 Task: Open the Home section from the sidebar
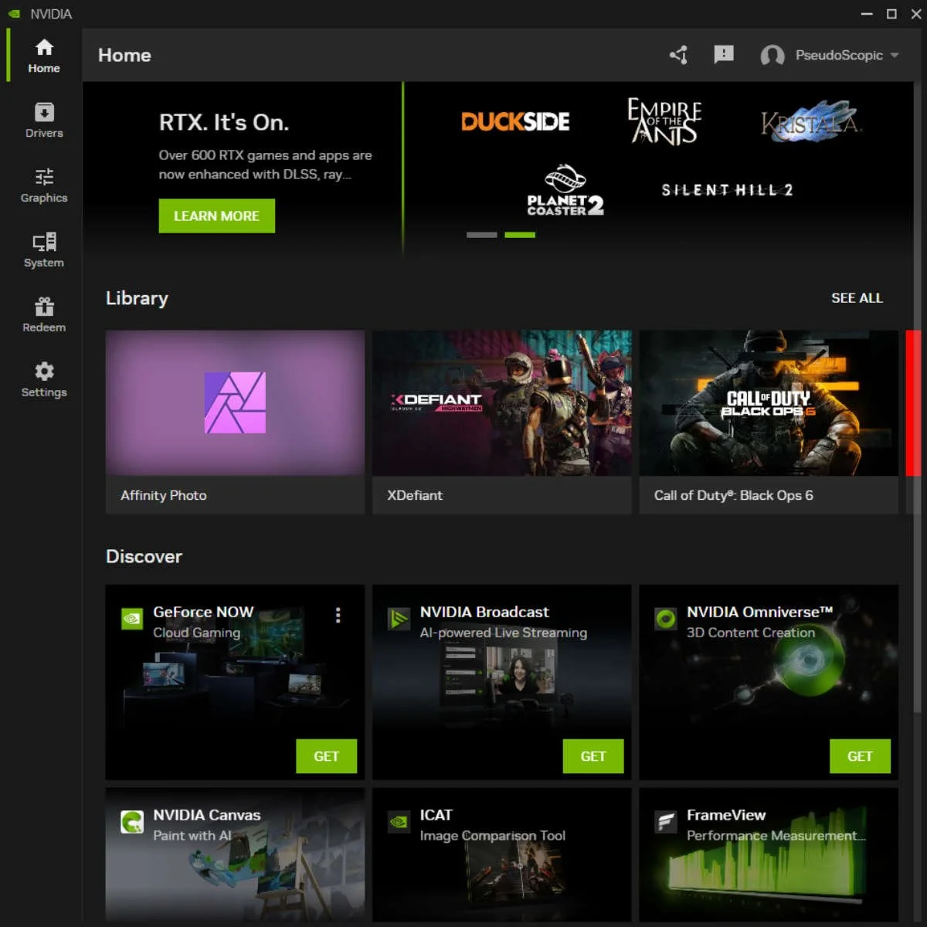pyautogui.click(x=42, y=54)
